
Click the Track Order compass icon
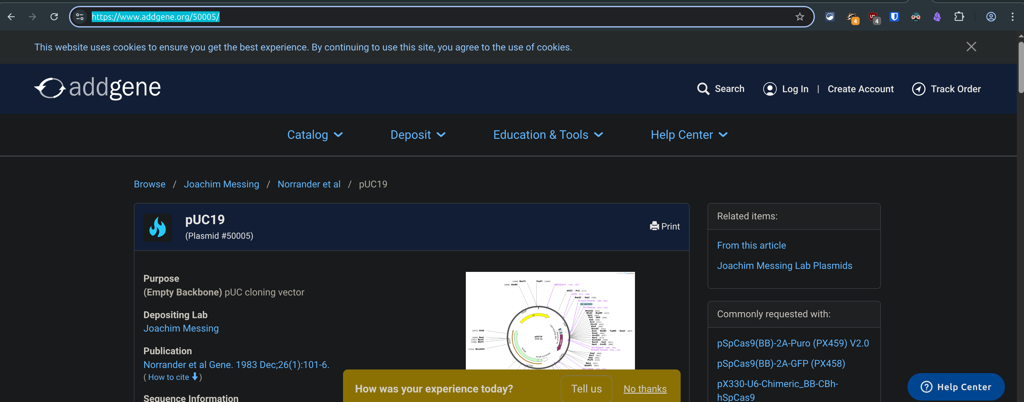[x=918, y=89]
